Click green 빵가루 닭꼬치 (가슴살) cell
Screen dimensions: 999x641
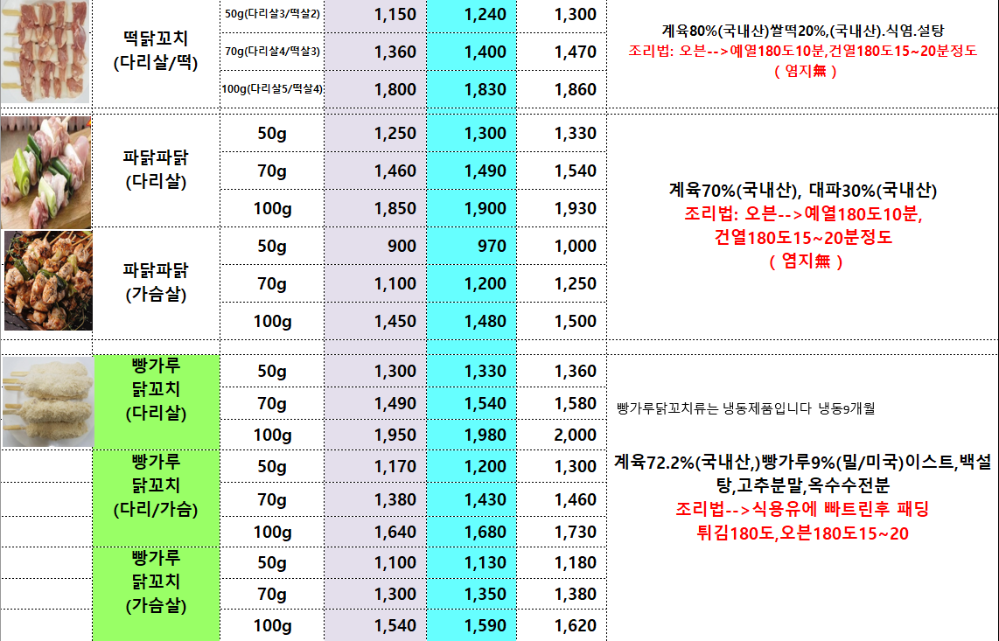pyautogui.click(x=156, y=593)
